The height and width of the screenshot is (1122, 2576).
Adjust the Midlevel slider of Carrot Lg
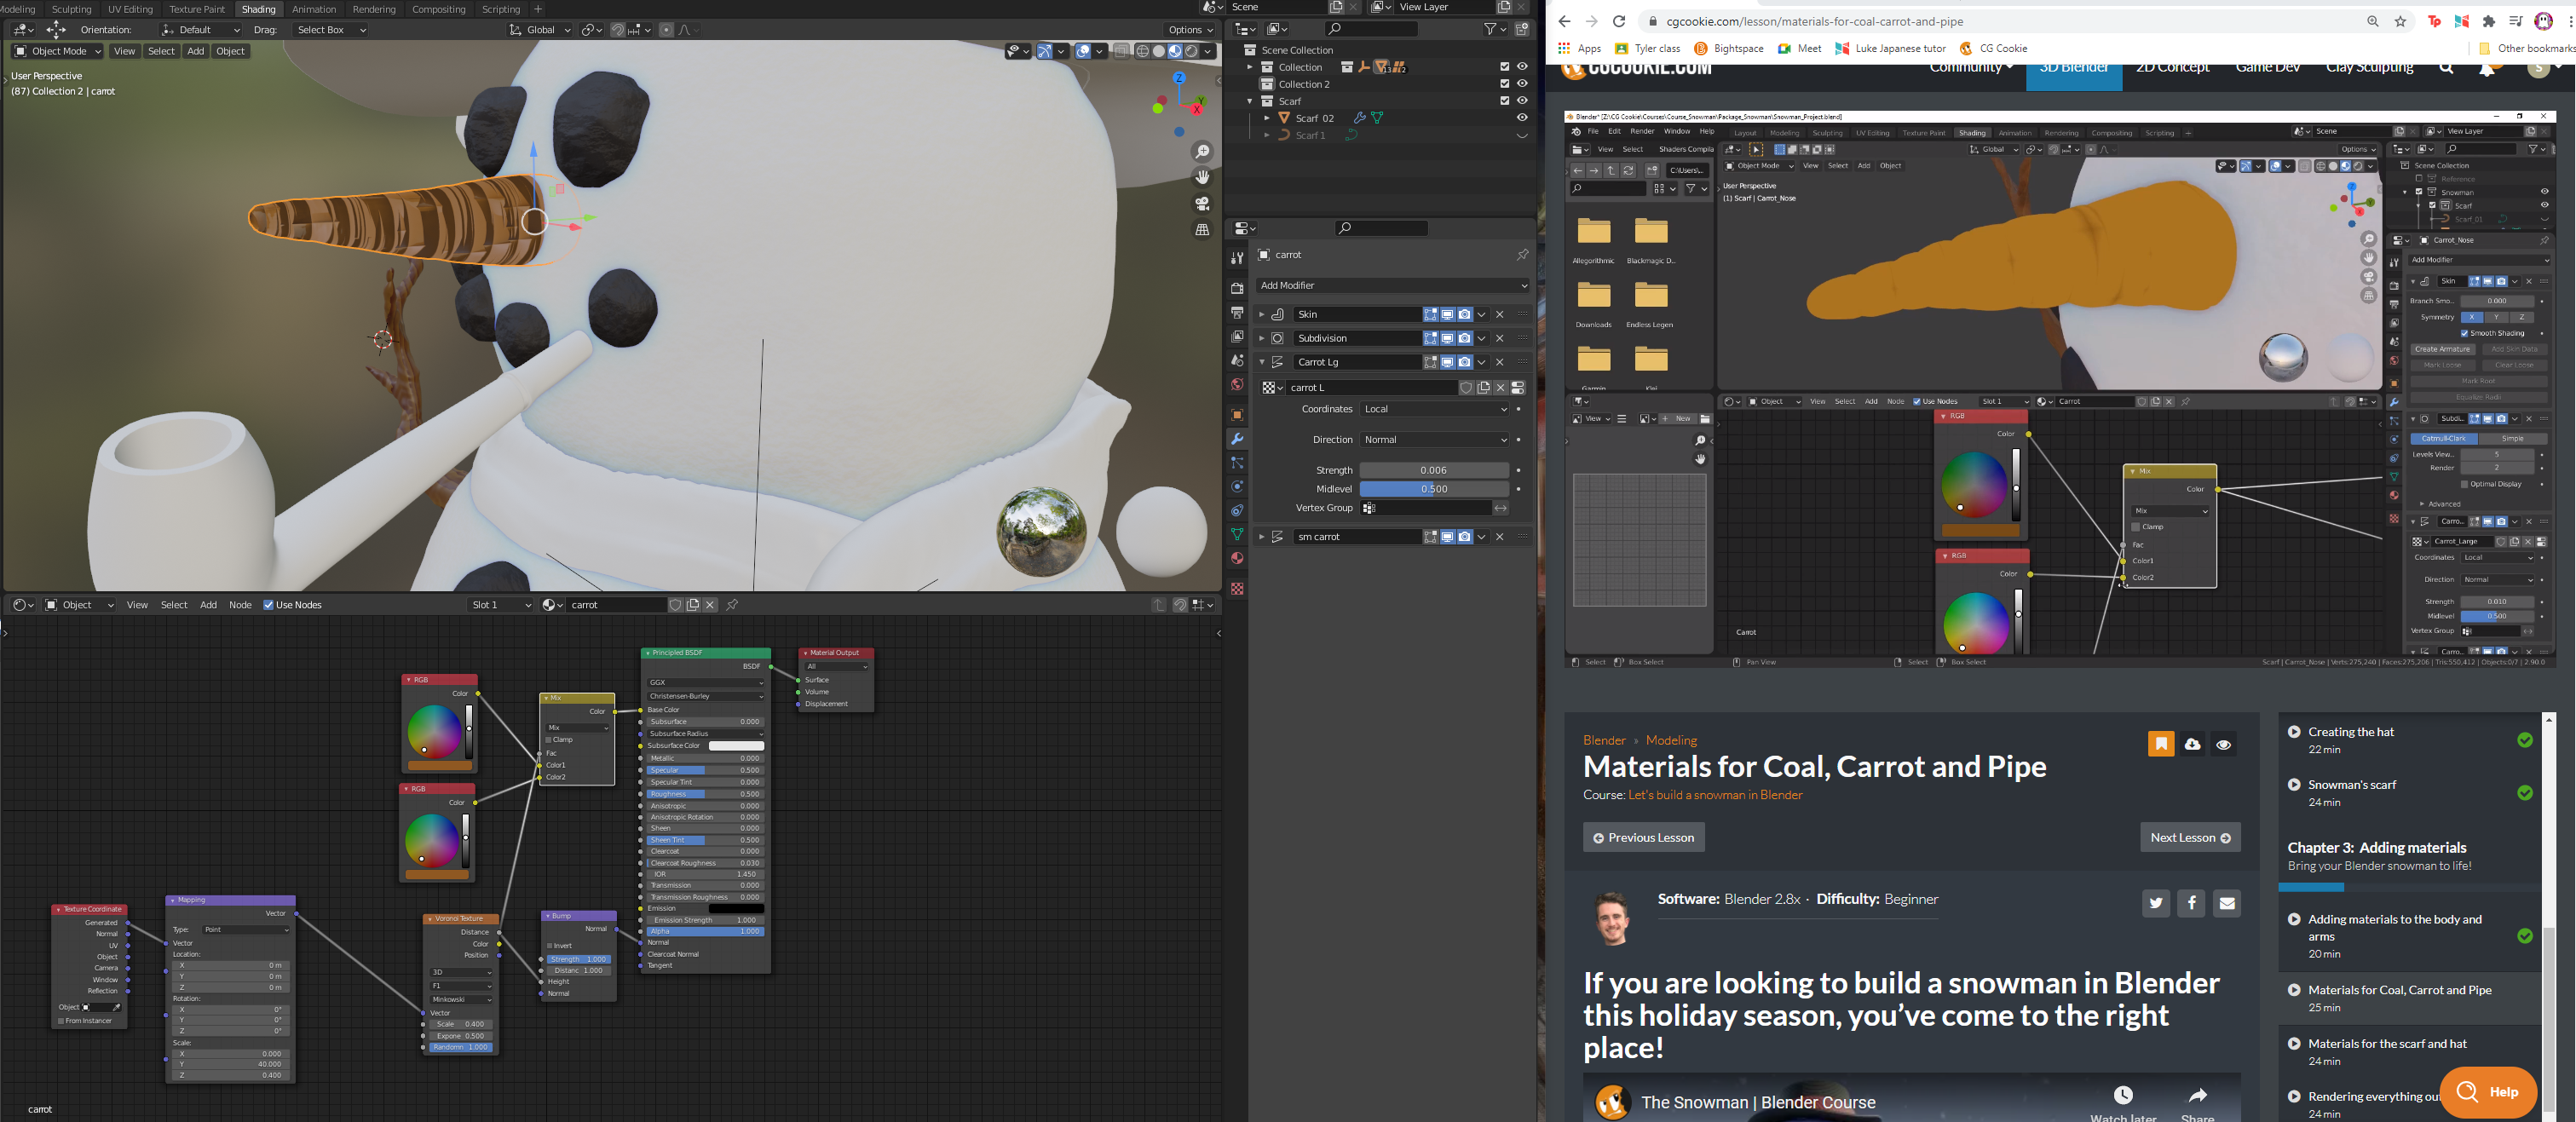click(1433, 489)
